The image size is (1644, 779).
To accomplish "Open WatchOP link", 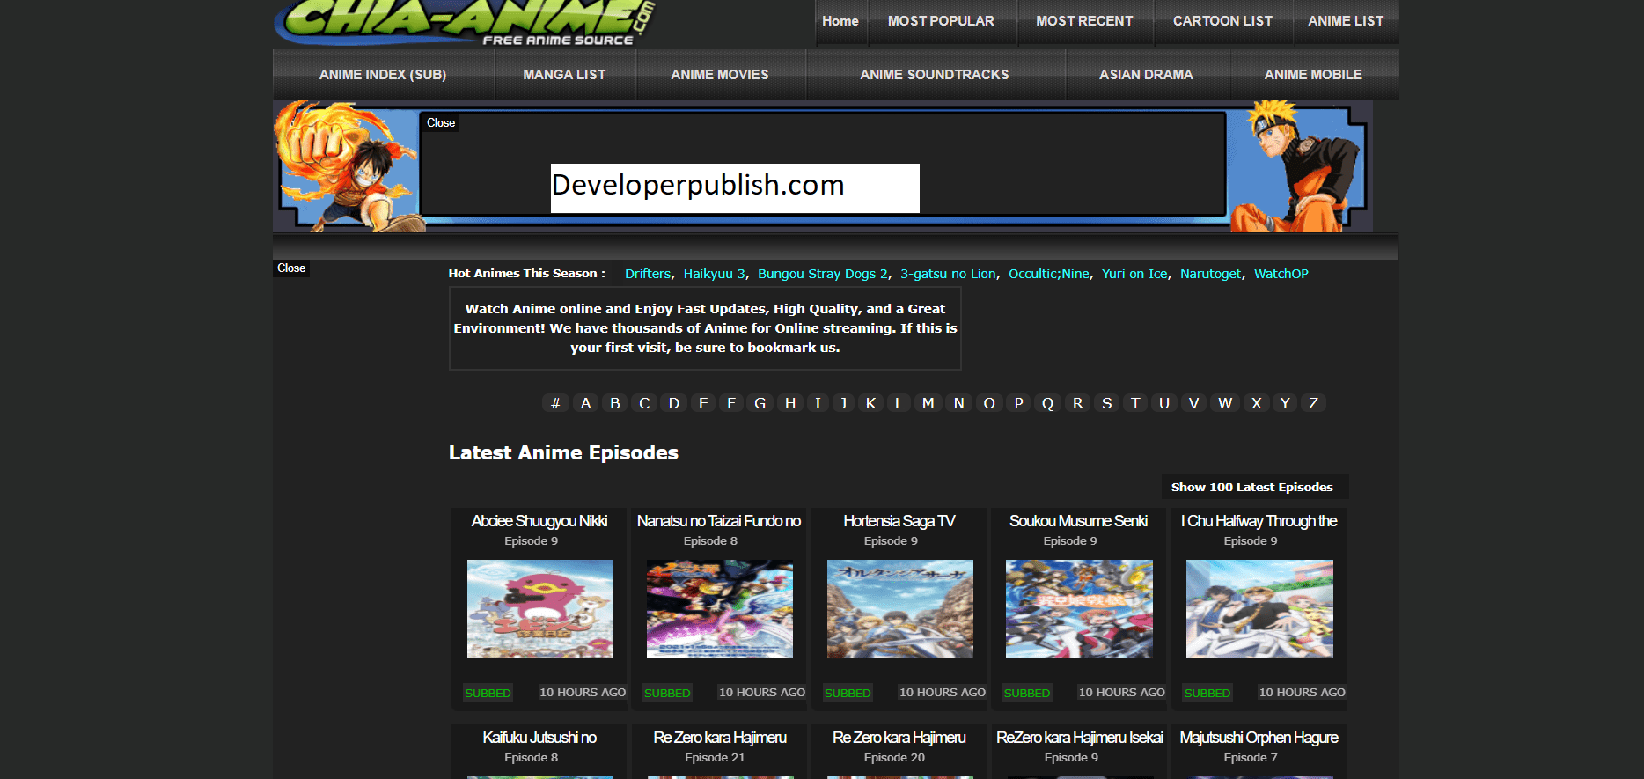I will pos(1281,274).
